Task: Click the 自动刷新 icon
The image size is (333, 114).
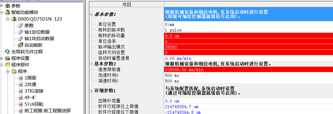Action: coord(20,45)
